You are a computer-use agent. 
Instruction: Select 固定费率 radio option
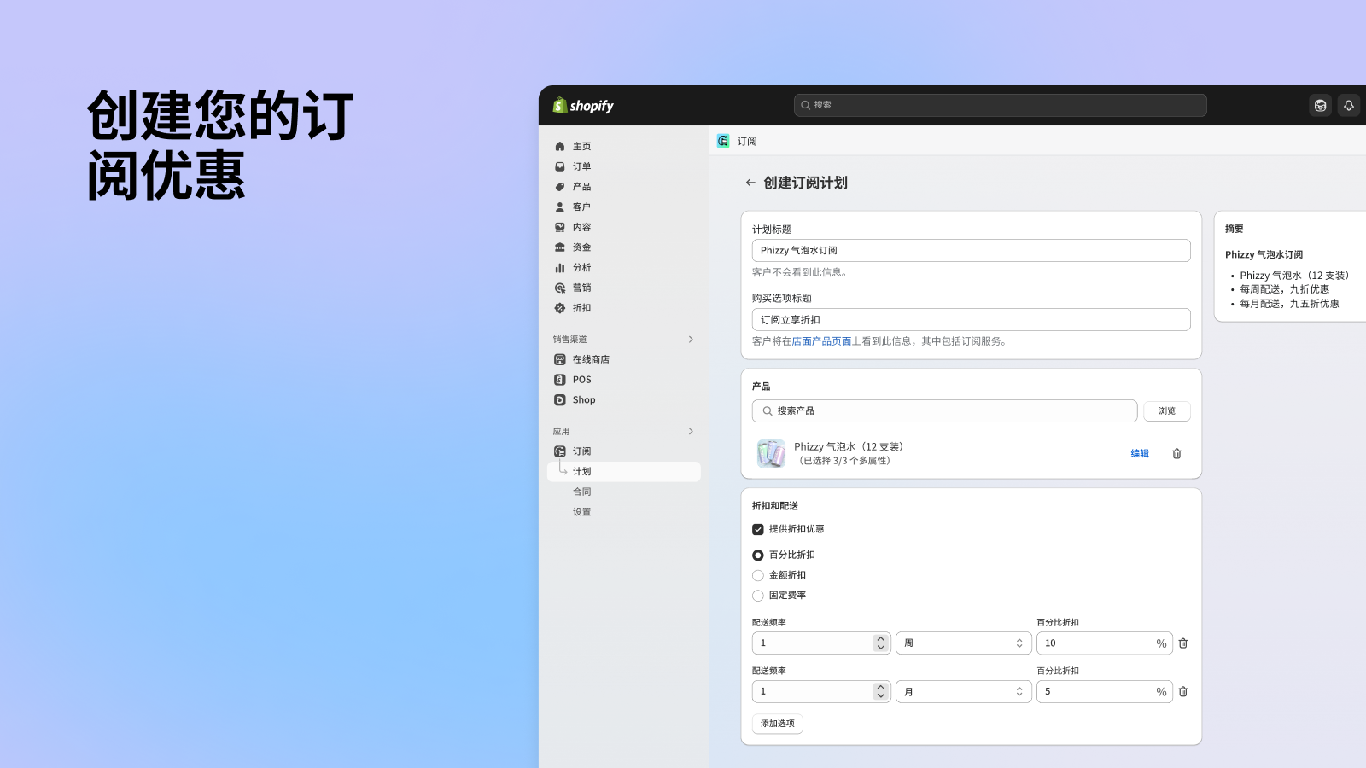point(758,596)
